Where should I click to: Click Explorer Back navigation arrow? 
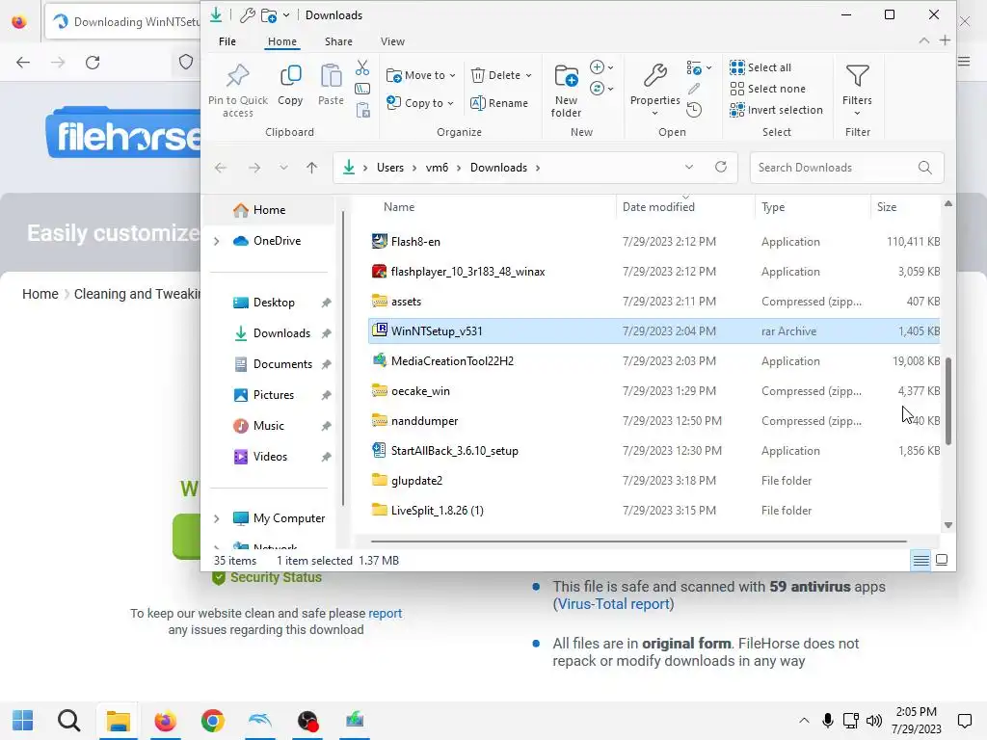pyautogui.click(x=221, y=168)
